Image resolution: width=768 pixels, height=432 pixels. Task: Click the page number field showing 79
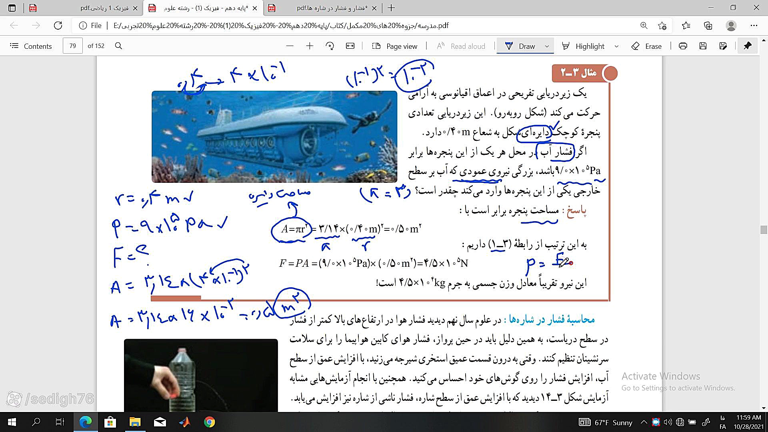click(x=72, y=46)
